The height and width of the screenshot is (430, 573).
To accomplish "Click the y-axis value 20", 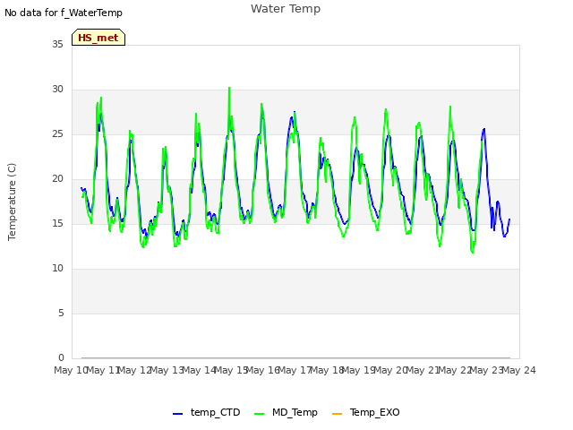I will [57, 179].
